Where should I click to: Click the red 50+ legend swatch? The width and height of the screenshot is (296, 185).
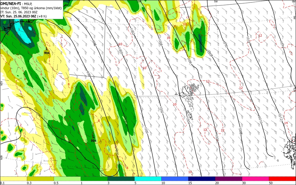tap(282, 179)
